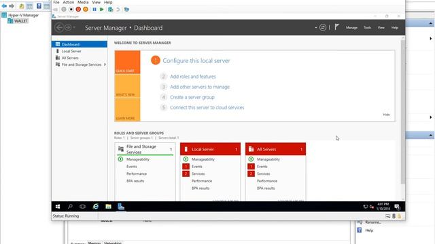Image resolution: width=435 pixels, height=244 pixels.
Task: Open File Explorer from guest taskbar
Action: [x=108, y=206]
